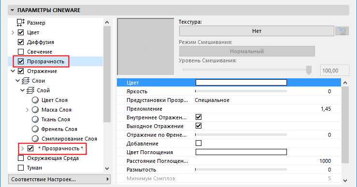Screen dimensions: 357x187
Task: Click properties list scrollbar down arrow
Action: coord(345,180)
